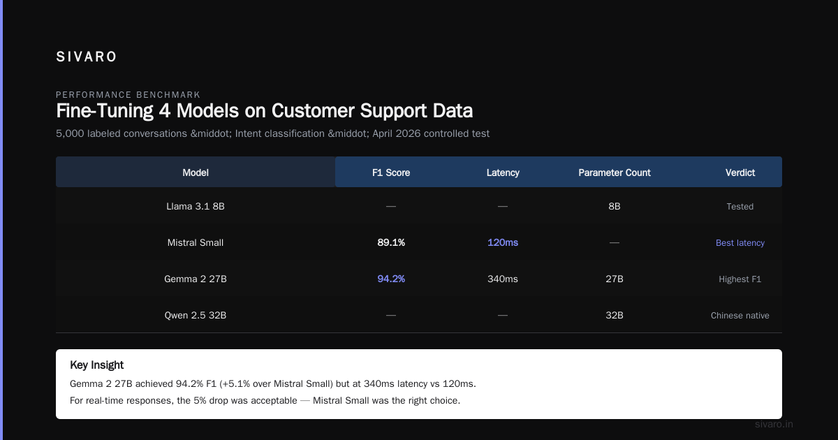This screenshot has height=440, width=838.
Task: Click the Chinese native verdict text
Action: point(740,316)
